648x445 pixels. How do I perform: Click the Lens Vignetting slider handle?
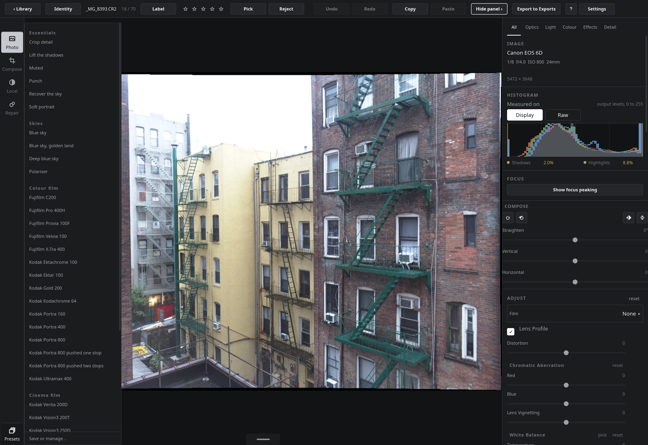pos(566,422)
